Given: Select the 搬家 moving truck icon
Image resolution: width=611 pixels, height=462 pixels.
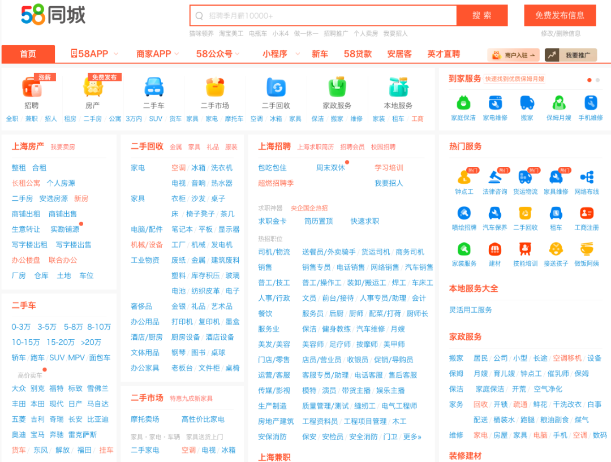Looking at the screenshot, I should (527, 103).
